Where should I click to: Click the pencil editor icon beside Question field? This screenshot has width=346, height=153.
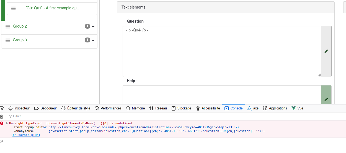(x=326, y=51)
